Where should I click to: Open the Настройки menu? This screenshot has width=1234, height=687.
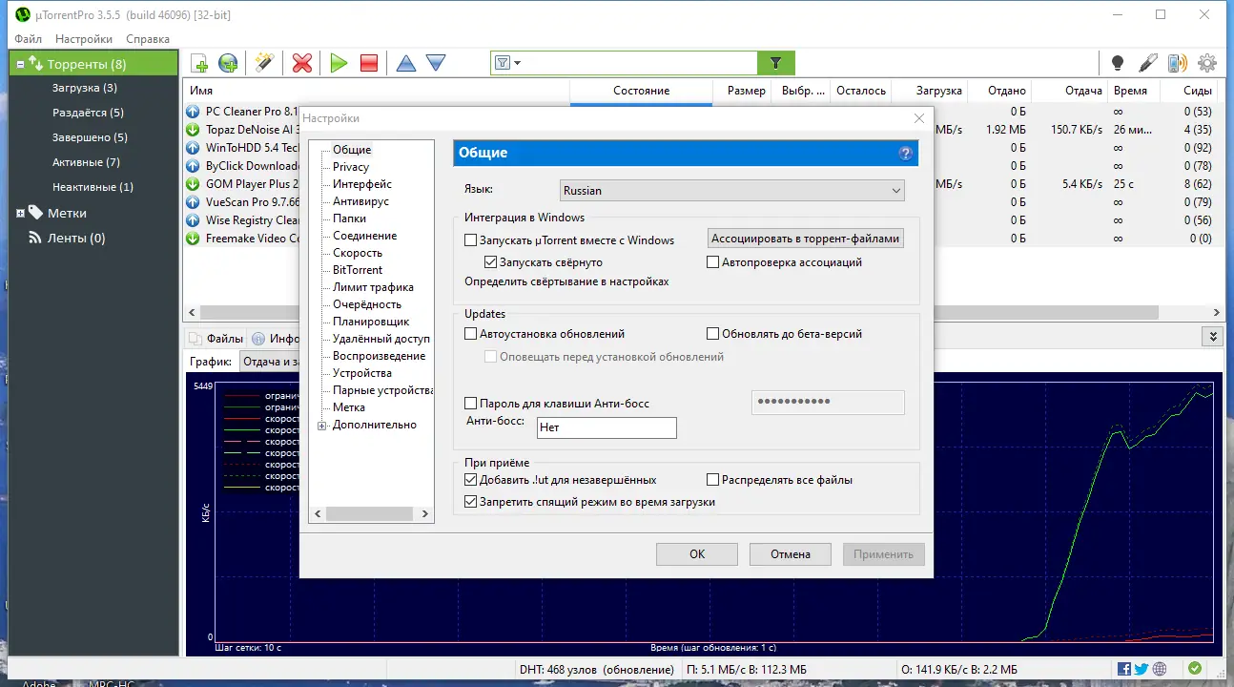coord(84,39)
